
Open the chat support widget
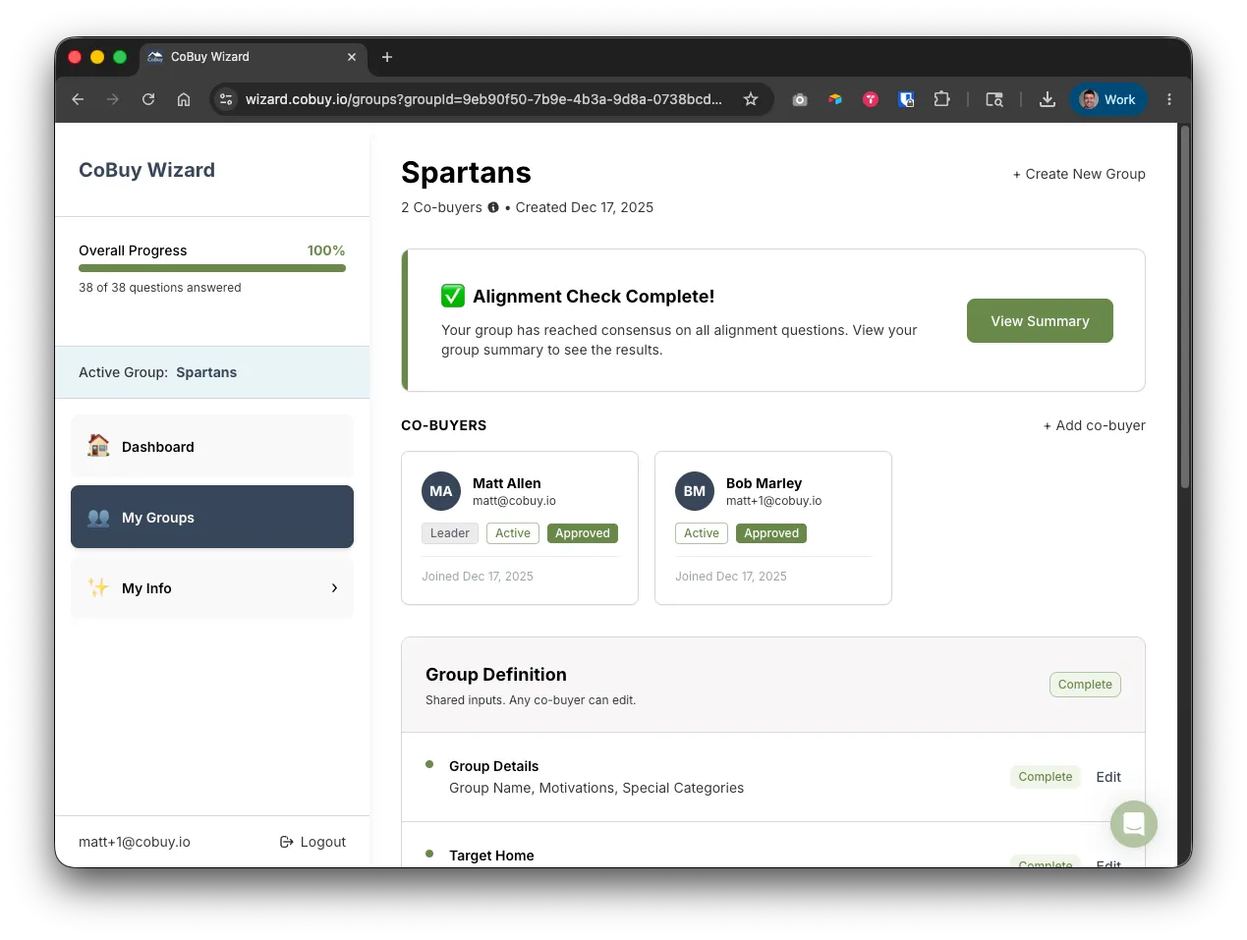1134,824
